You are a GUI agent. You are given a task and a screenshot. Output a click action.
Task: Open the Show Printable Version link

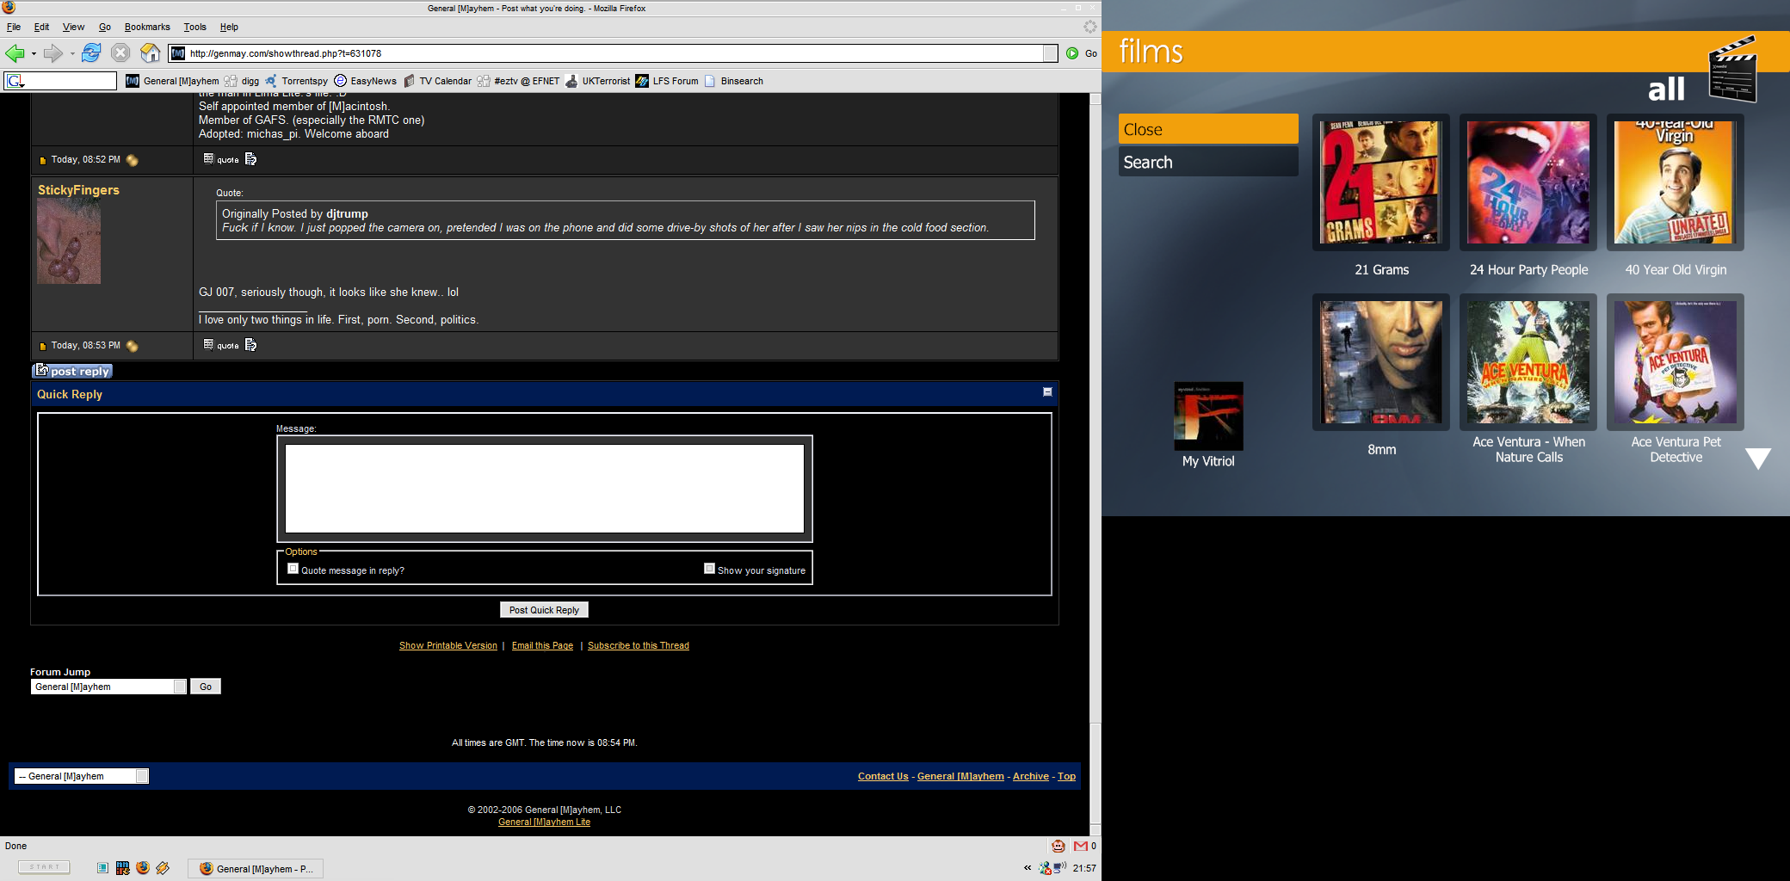[448, 645]
